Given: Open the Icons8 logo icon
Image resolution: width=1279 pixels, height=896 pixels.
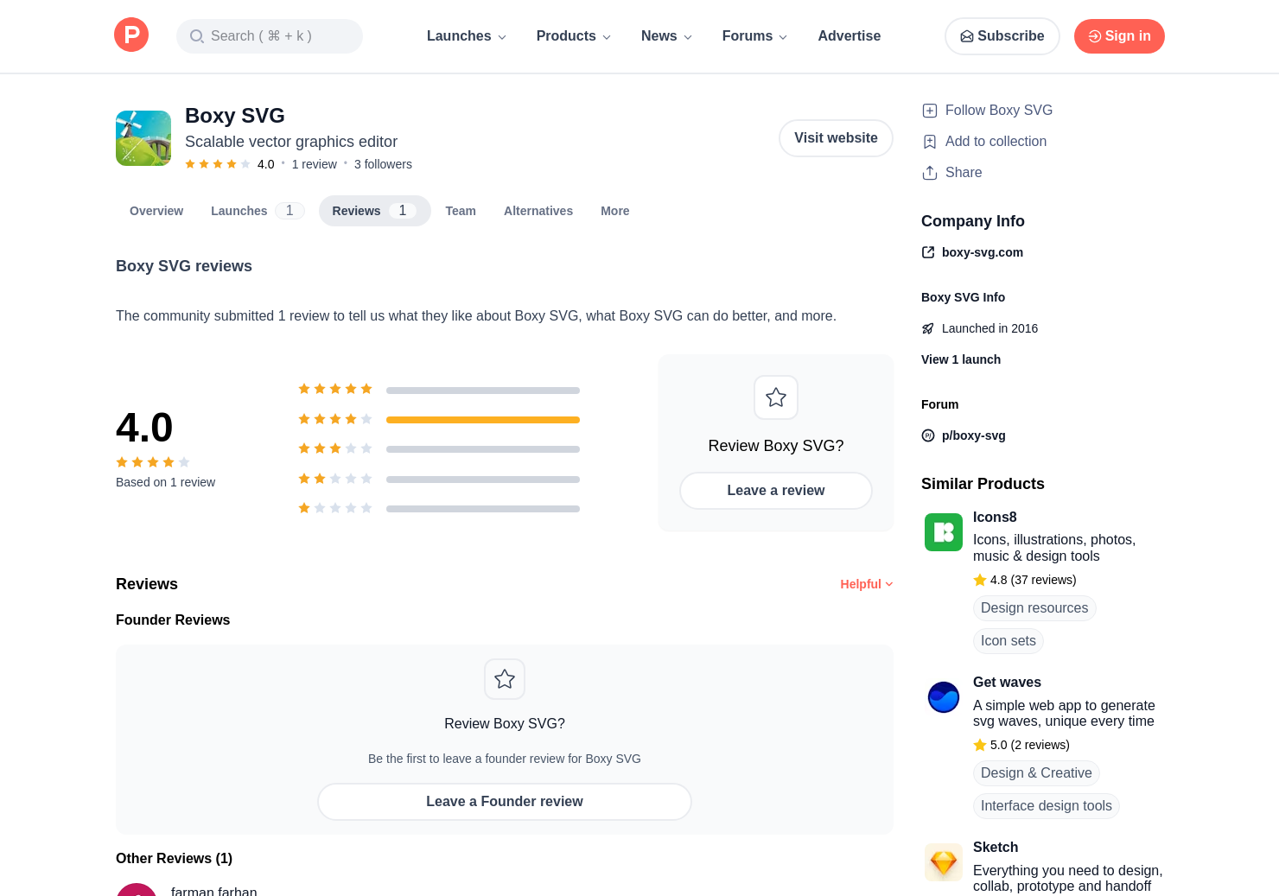Looking at the screenshot, I should point(944,532).
